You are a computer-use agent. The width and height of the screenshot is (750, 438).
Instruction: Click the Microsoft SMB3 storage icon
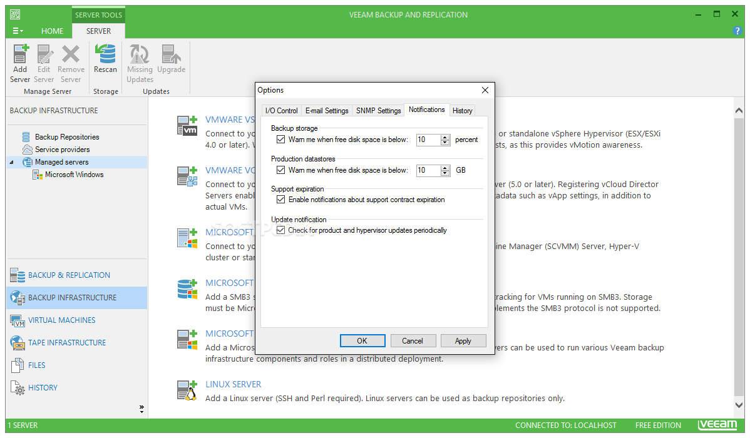[x=187, y=289]
